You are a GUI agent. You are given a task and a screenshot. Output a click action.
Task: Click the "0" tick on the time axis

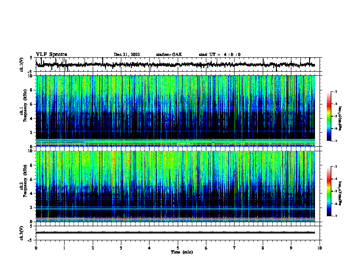pos(36,248)
